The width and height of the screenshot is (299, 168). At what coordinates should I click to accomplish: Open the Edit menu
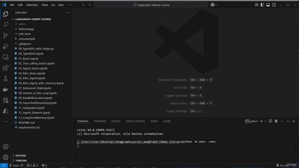[x=20, y=5]
